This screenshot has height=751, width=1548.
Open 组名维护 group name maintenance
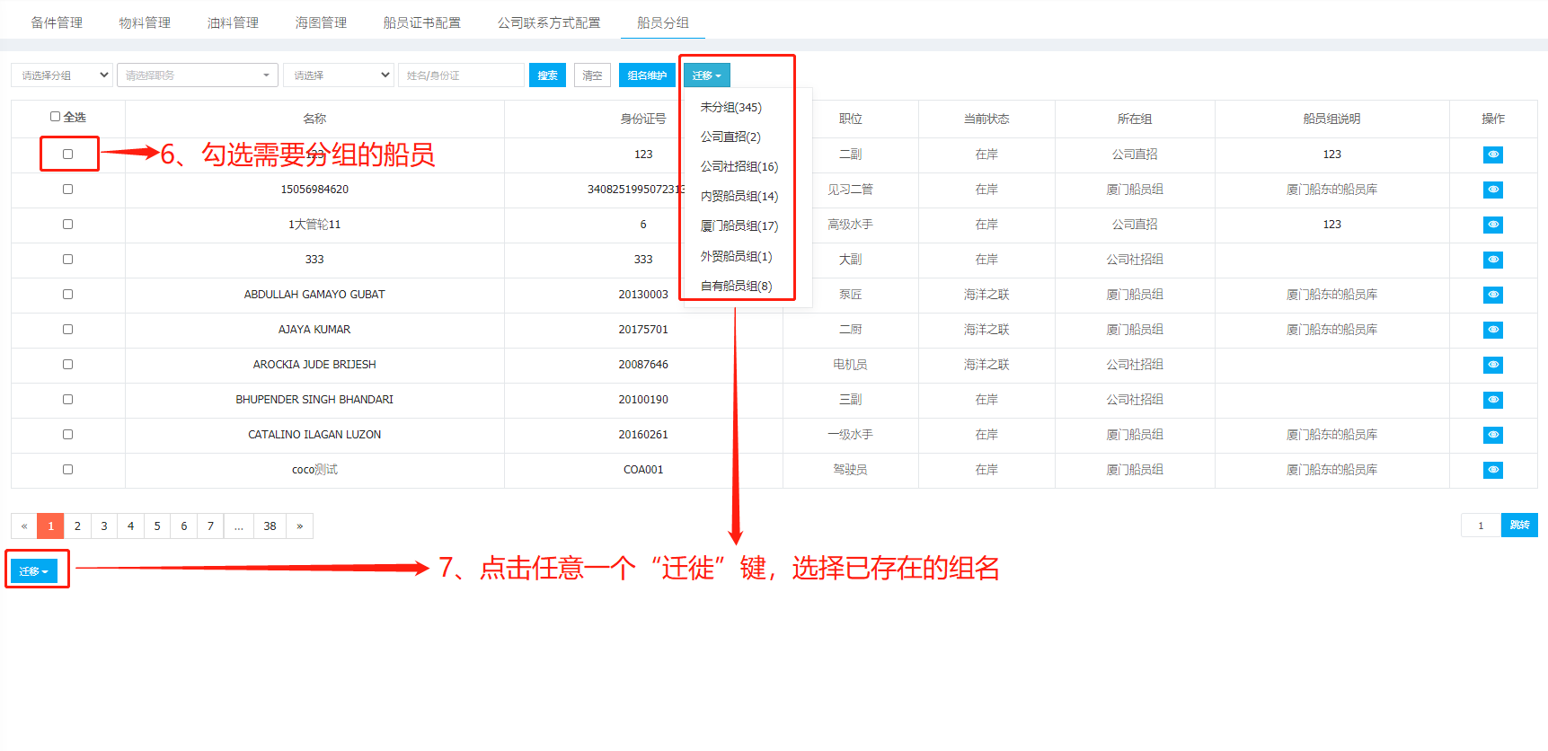(x=647, y=75)
